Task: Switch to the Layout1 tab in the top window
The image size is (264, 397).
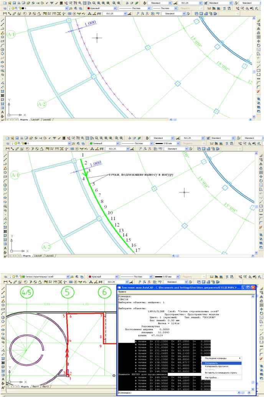Action: point(35,120)
